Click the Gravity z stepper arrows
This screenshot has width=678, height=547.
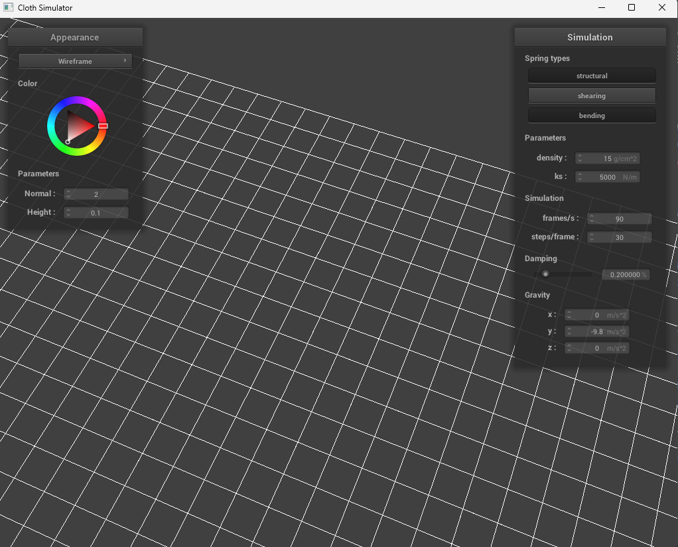pos(569,348)
